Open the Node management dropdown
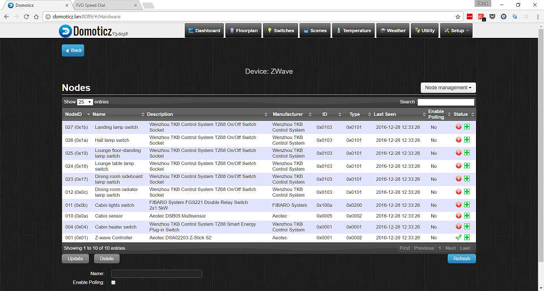 [x=448, y=88]
